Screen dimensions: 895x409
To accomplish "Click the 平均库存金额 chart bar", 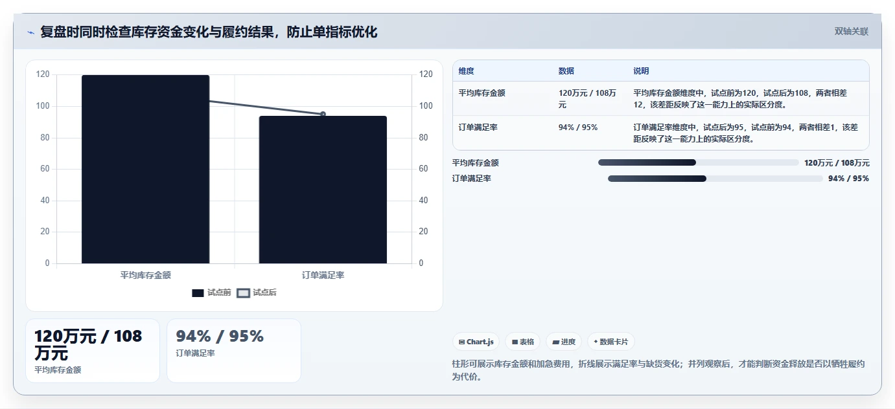I will click(x=145, y=170).
